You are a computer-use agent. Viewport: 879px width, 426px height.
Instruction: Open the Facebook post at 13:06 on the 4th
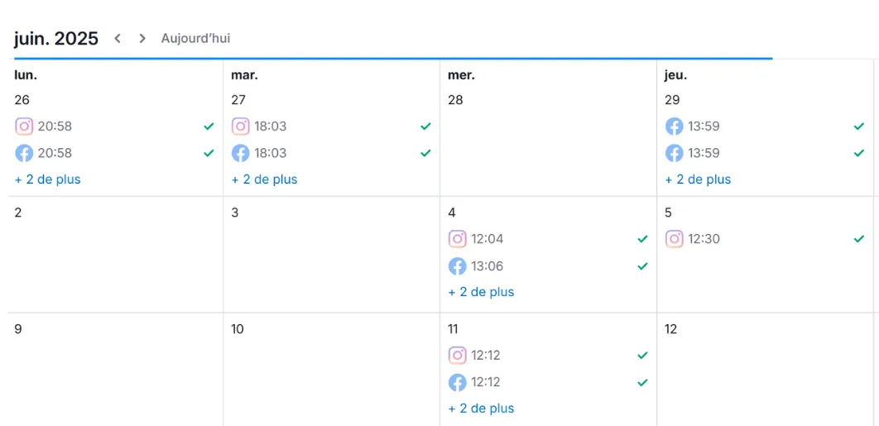tap(548, 266)
